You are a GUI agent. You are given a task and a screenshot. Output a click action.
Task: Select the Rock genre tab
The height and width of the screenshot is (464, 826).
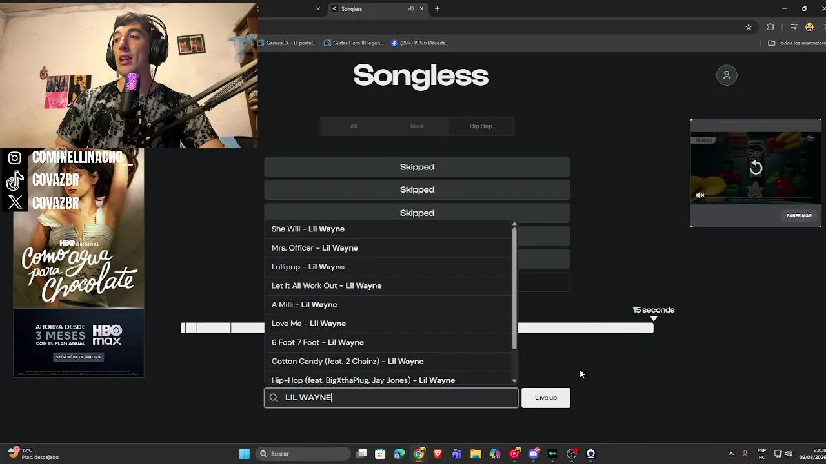[417, 126]
